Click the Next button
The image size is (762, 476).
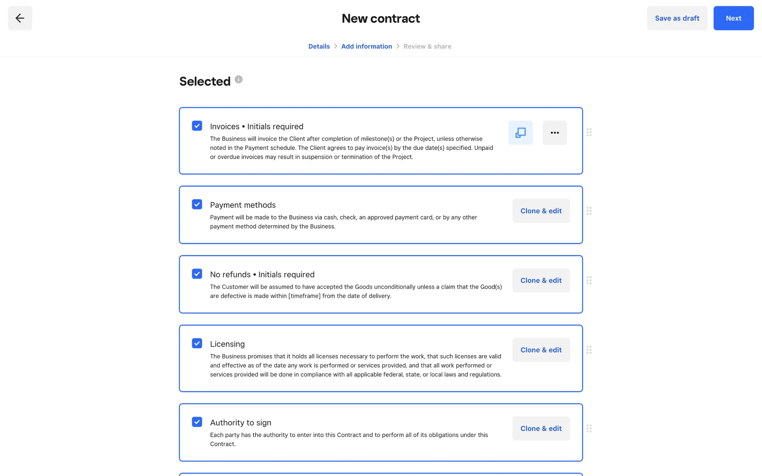pos(733,18)
